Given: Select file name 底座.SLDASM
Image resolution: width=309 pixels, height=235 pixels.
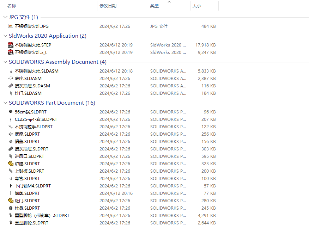Looking at the screenshot, I should pos(28,79).
